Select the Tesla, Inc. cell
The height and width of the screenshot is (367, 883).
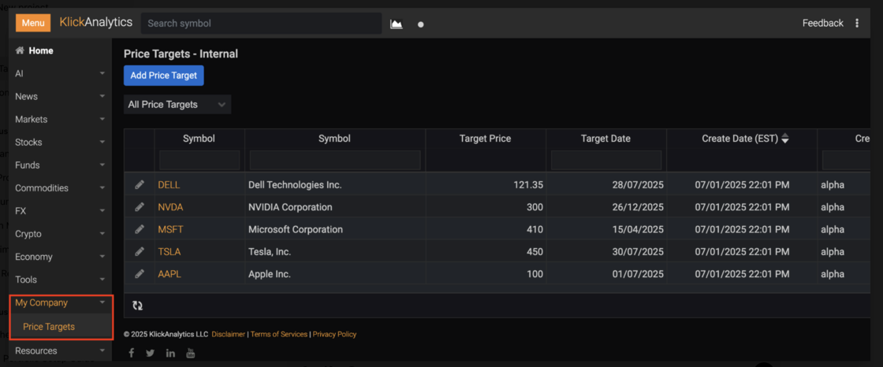tap(335, 252)
